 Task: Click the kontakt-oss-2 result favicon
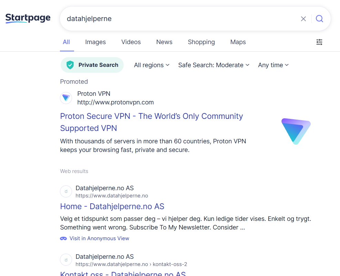click(66, 260)
